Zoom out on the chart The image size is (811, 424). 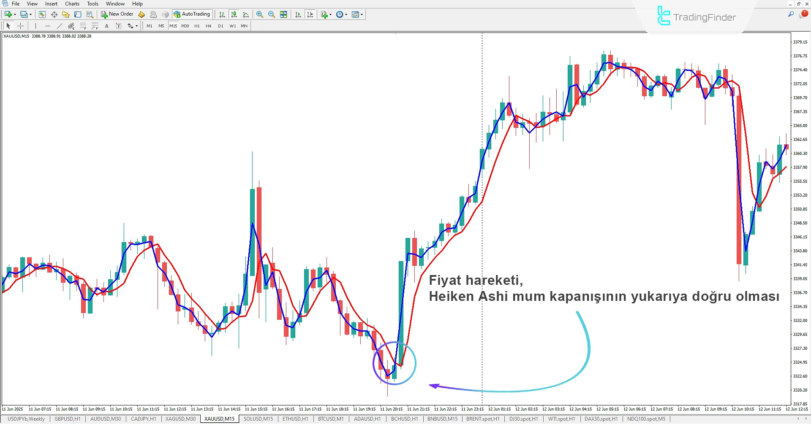(x=272, y=14)
